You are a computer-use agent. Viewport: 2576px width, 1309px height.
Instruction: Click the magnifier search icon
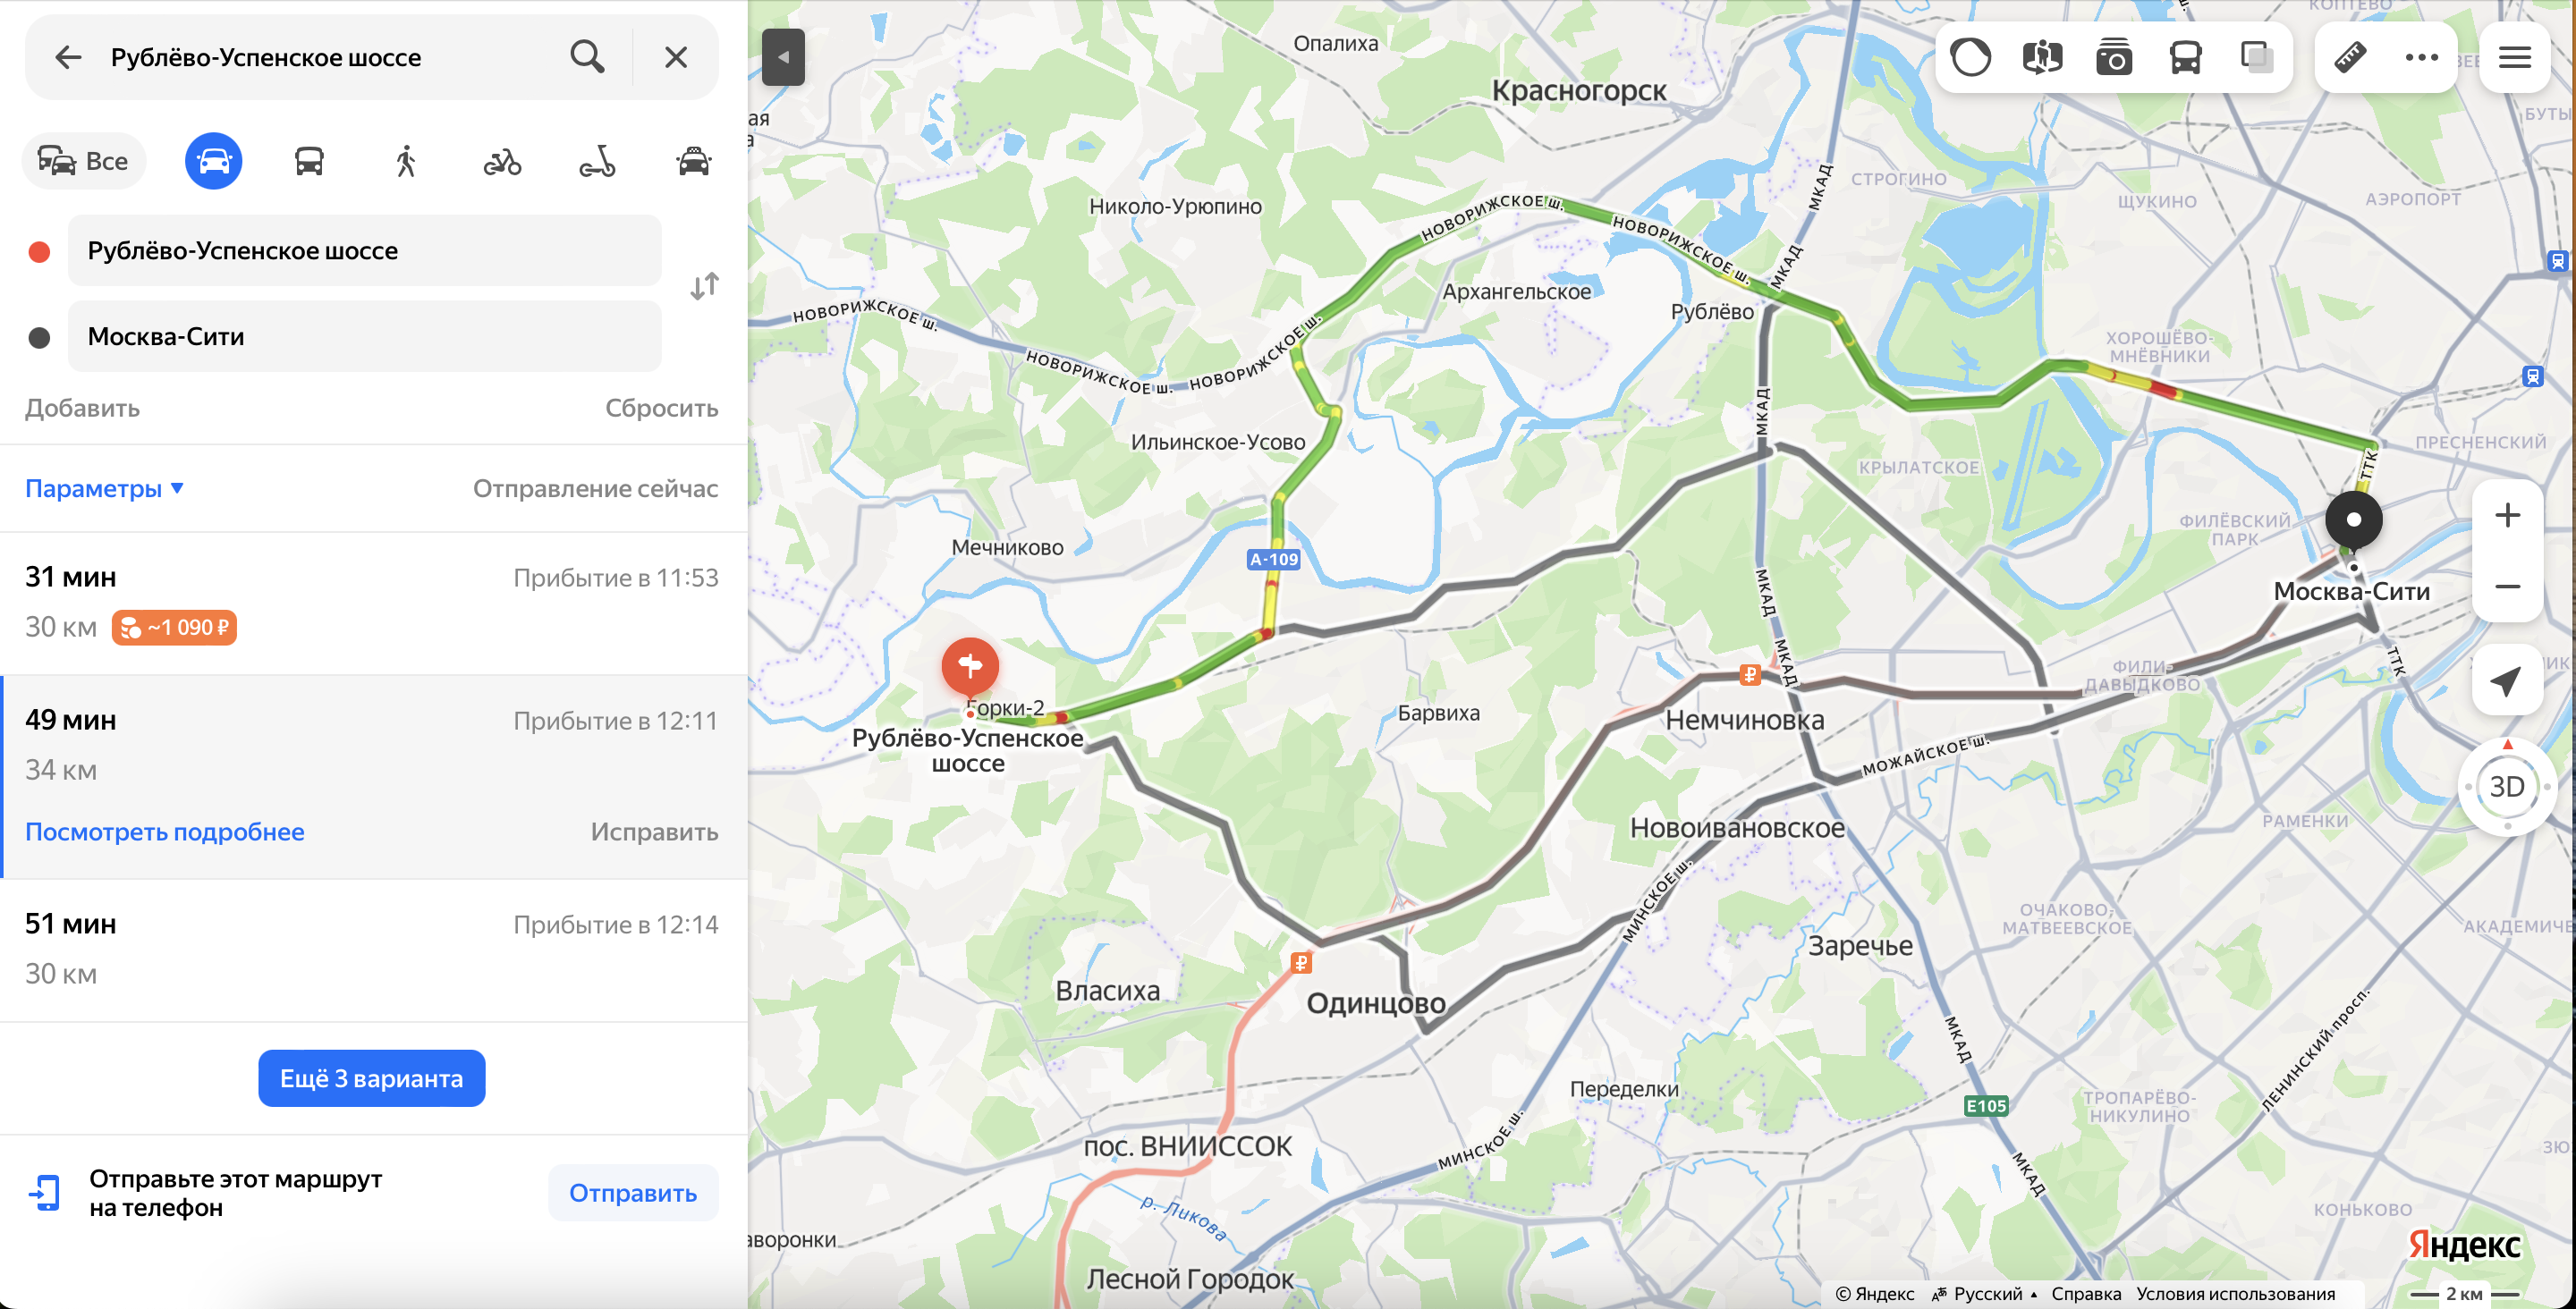(587, 57)
